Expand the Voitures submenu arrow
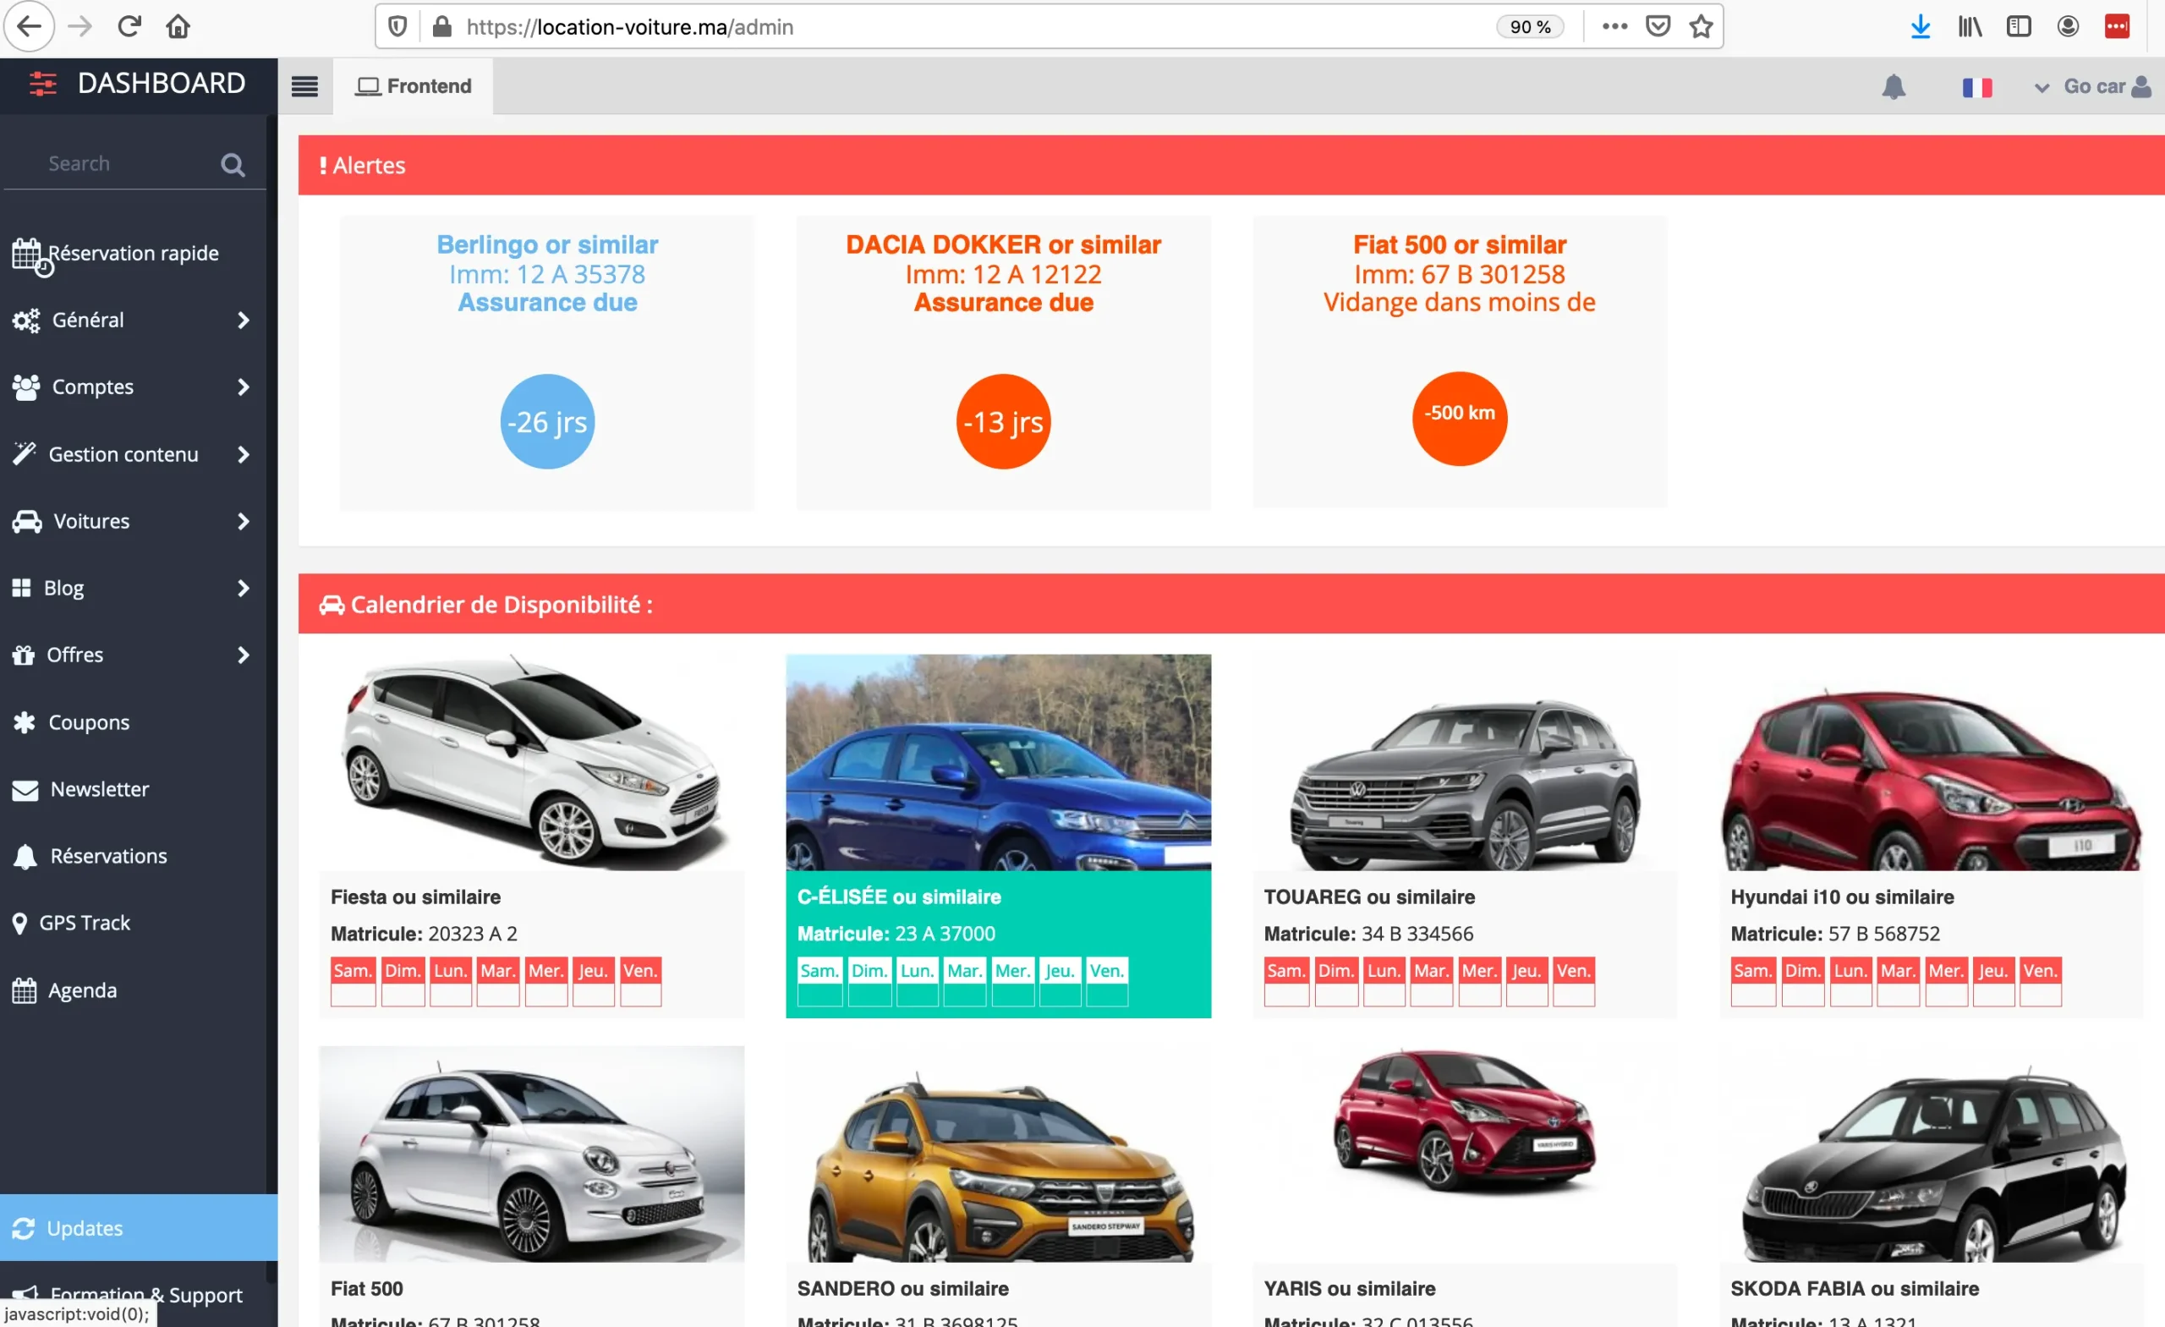Viewport: 2165px width, 1327px height. pos(244,521)
